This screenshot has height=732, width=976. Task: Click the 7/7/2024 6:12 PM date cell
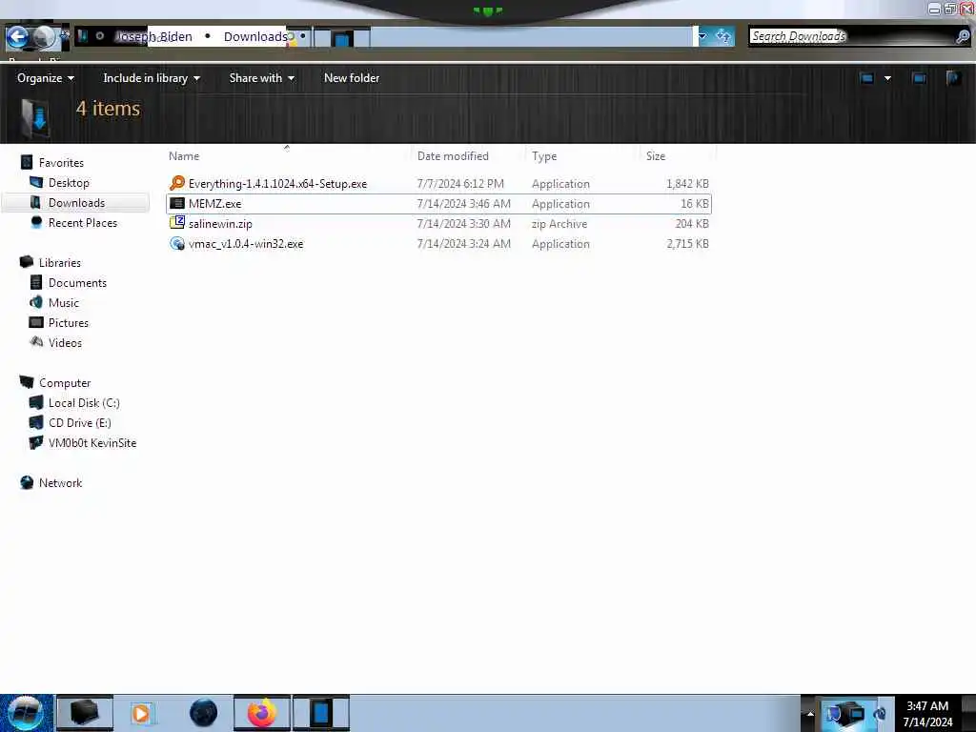click(460, 184)
